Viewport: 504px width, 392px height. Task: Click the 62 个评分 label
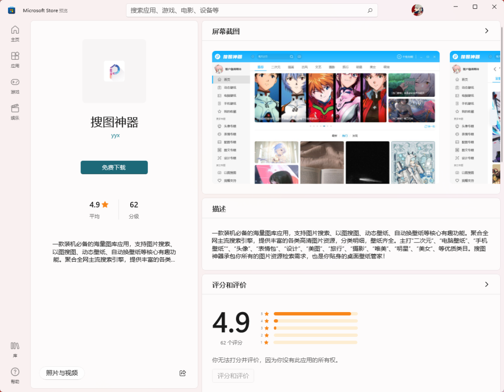click(231, 343)
